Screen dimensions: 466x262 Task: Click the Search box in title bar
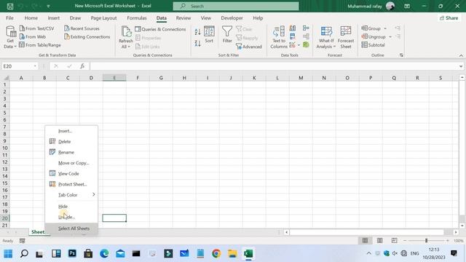(x=236, y=6)
